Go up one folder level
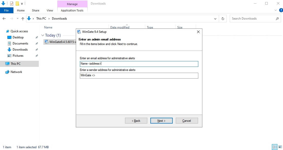Image resolution: width=283 pixels, height=150 pixels. click(23, 19)
